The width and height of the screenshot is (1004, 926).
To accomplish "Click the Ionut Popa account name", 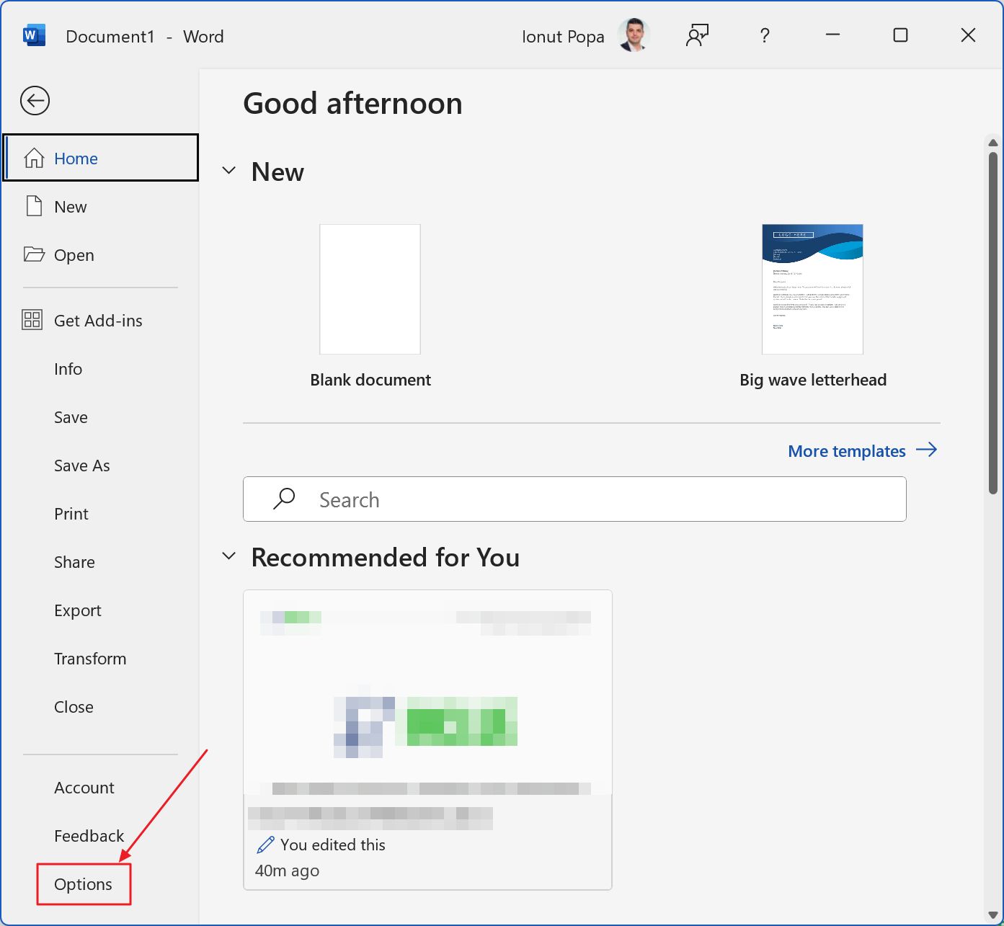I will click(563, 36).
